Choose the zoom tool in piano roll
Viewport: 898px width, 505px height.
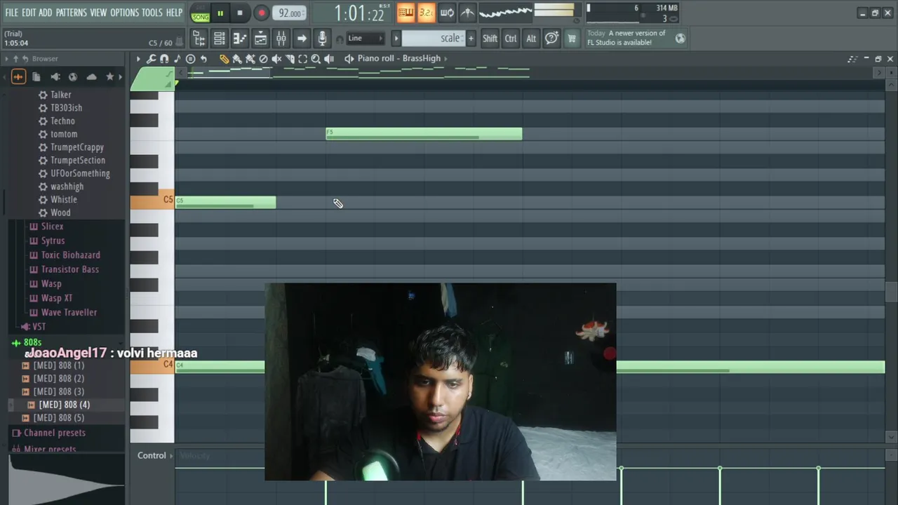[x=316, y=59]
